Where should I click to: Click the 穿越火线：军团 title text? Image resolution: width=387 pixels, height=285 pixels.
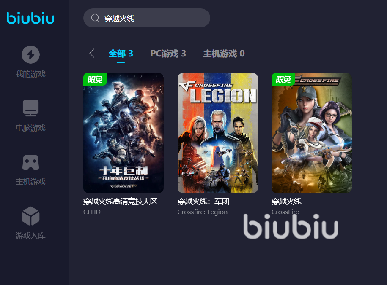(x=203, y=202)
